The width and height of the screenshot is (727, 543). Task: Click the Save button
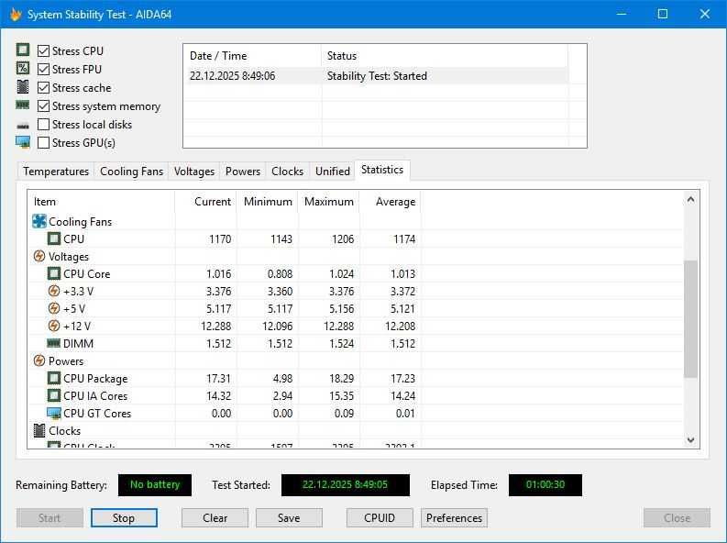pyautogui.click(x=289, y=517)
